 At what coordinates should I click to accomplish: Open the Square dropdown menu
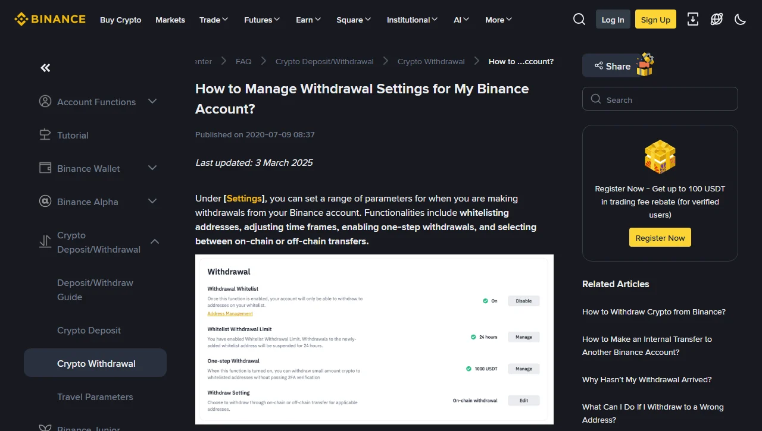(354, 20)
